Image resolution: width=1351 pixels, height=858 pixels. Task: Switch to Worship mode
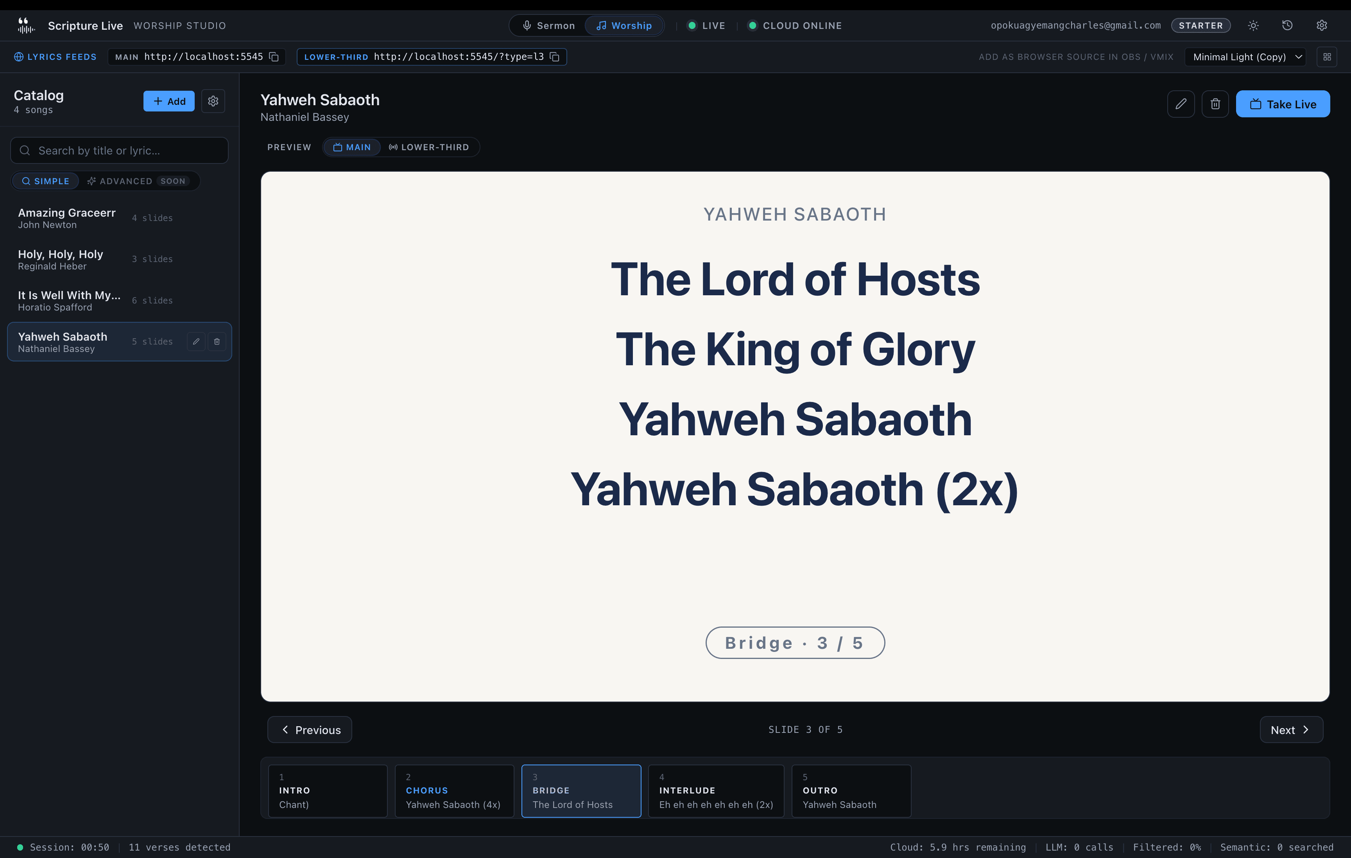pyautogui.click(x=624, y=26)
